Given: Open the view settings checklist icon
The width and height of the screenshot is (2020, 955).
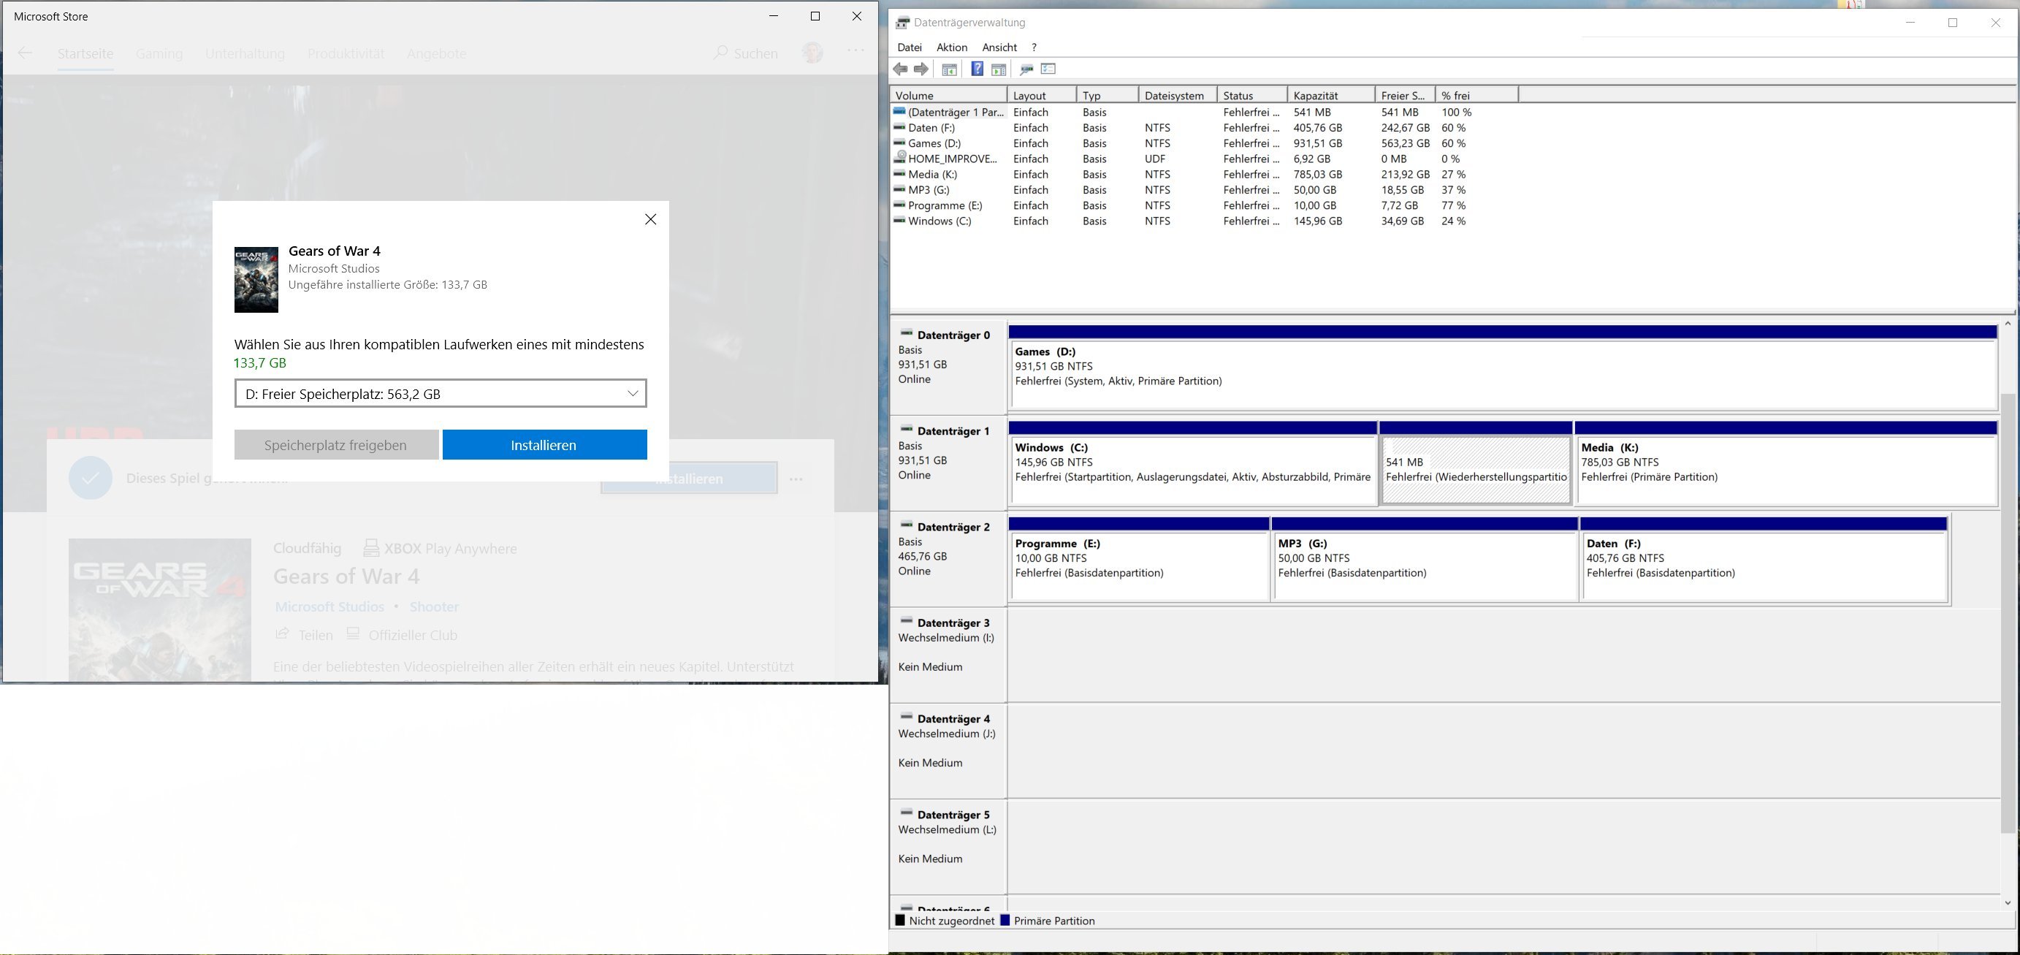Looking at the screenshot, I should click(x=1048, y=69).
